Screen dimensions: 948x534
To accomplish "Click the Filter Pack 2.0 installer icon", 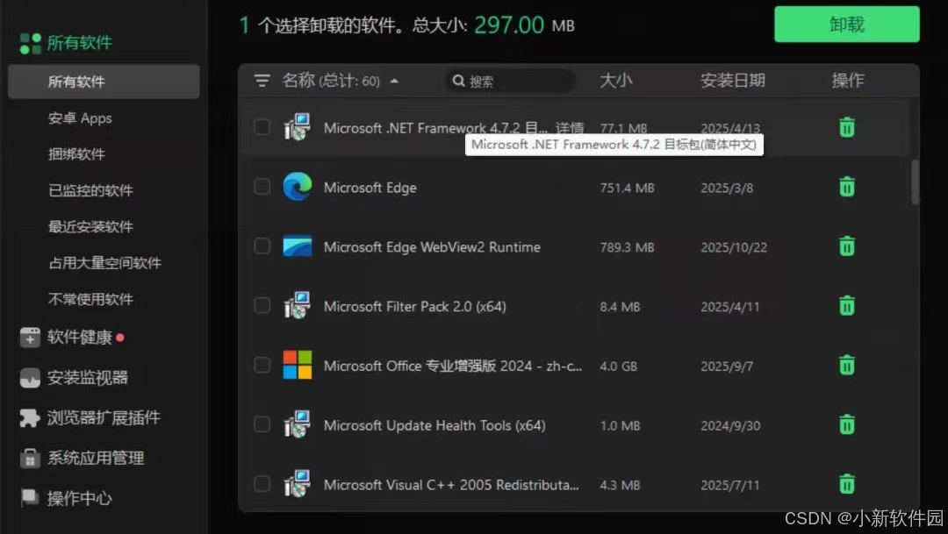I will point(298,306).
